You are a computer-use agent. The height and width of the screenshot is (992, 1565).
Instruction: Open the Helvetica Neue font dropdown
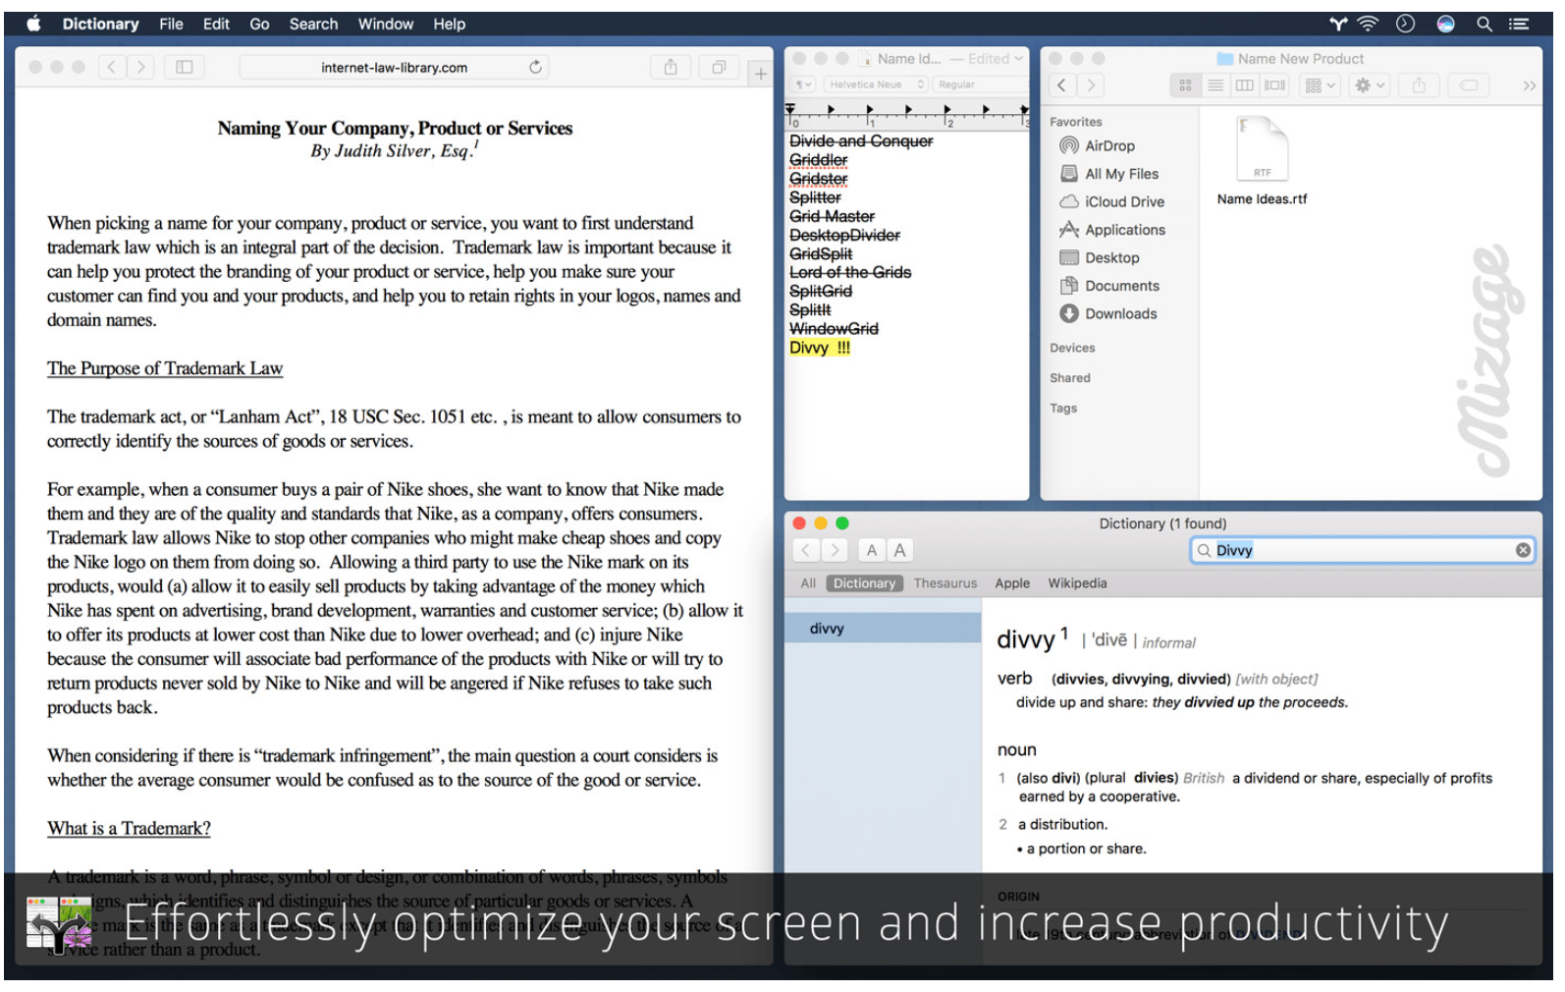(876, 84)
